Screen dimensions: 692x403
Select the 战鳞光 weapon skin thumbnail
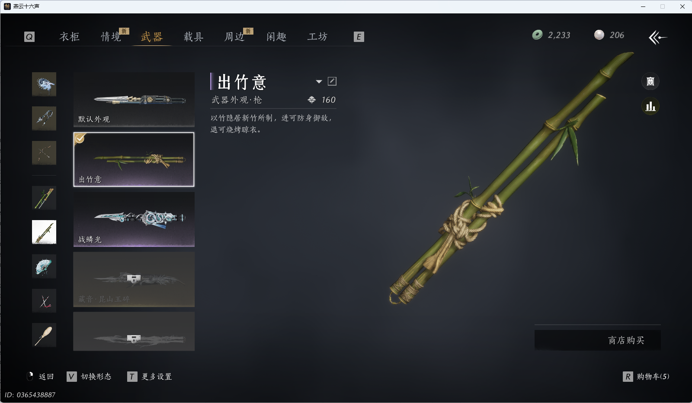[134, 219]
